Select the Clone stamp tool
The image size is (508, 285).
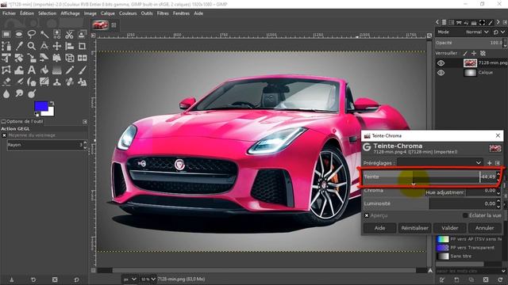pos(56,82)
